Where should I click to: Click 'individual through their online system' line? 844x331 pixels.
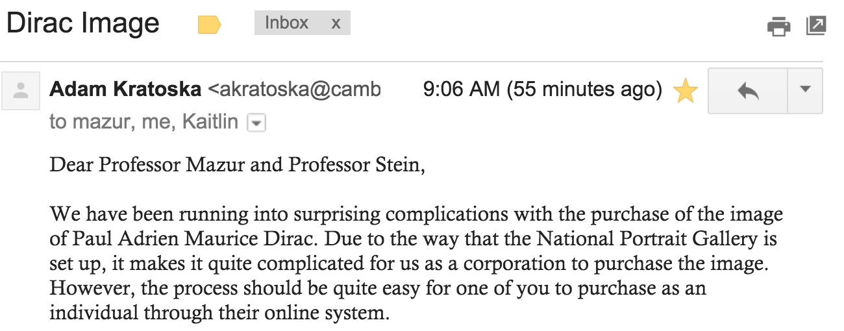point(219,313)
